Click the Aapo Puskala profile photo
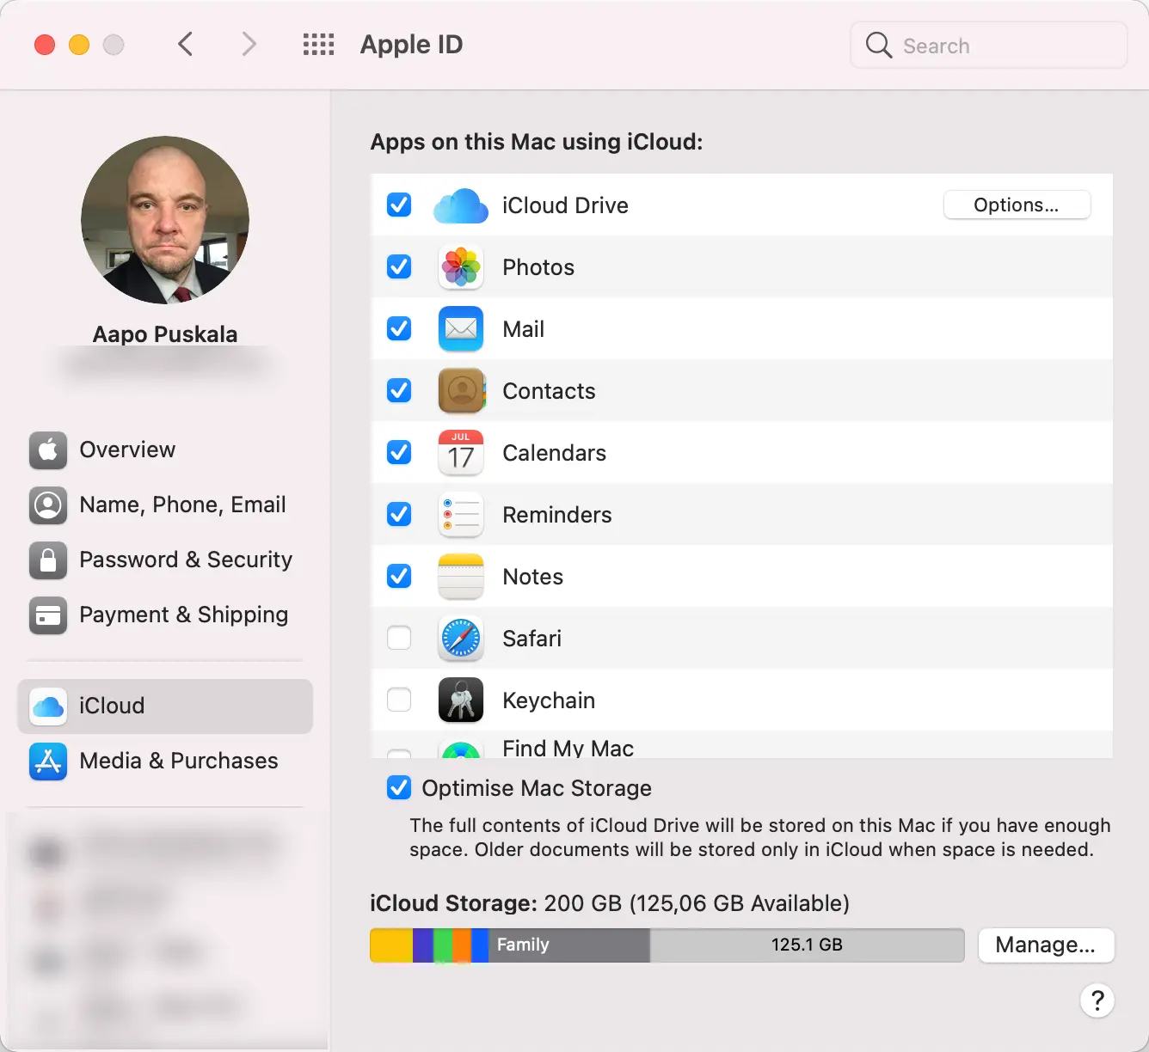Viewport: 1149px width, 1052px height. tap(165, 220)
